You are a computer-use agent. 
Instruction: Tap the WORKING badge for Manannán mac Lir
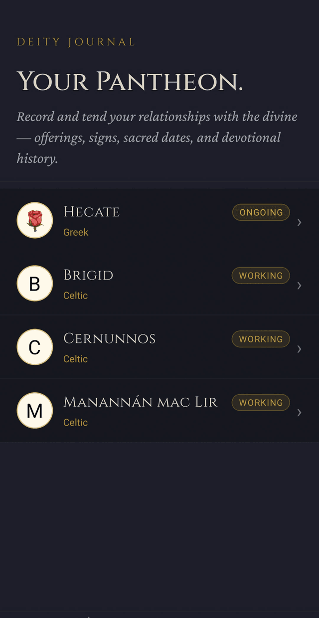click(x=261, y=402)
